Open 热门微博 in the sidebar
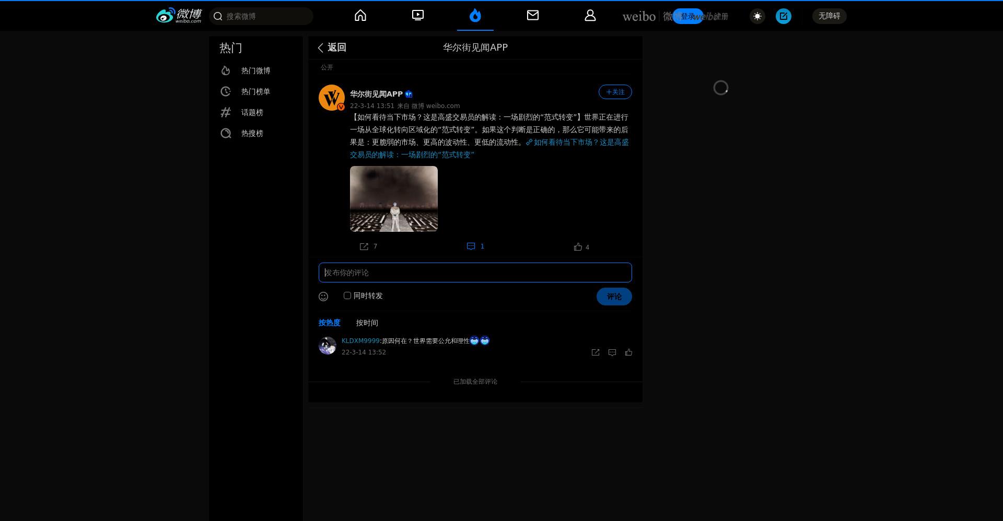The image size is (1003, 521). (256, 70)
